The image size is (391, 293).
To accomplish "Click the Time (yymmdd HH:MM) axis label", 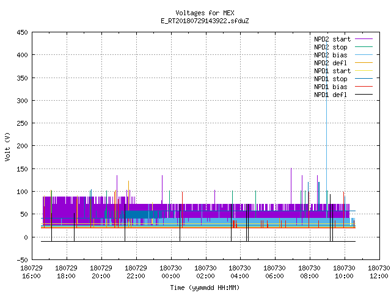I will pyautogui.click(x=205, y=288).
